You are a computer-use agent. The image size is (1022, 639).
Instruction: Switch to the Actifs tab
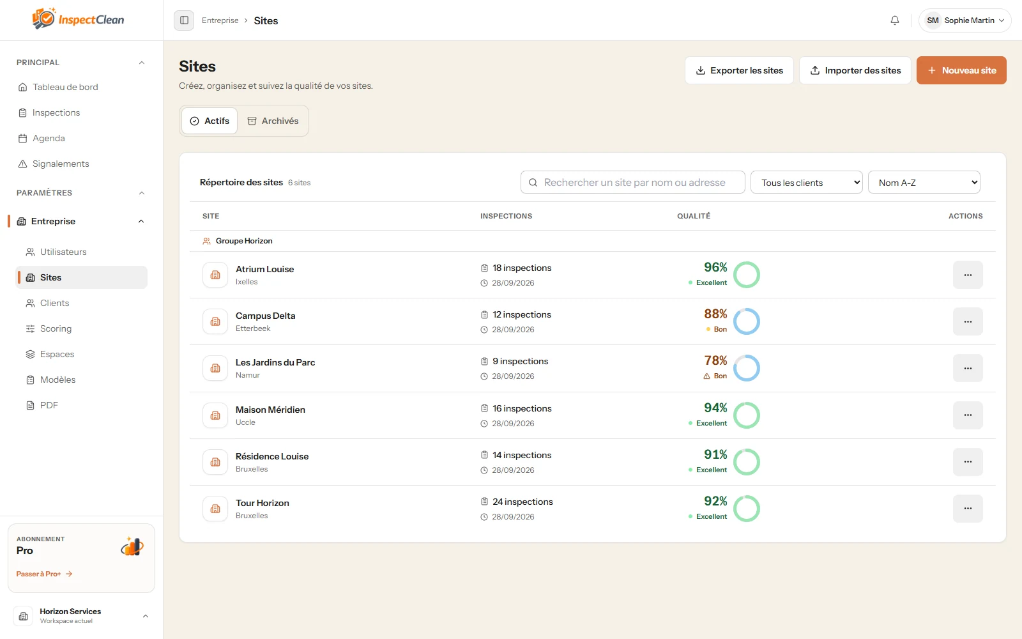pyautogui.click(x=210, y=121)
